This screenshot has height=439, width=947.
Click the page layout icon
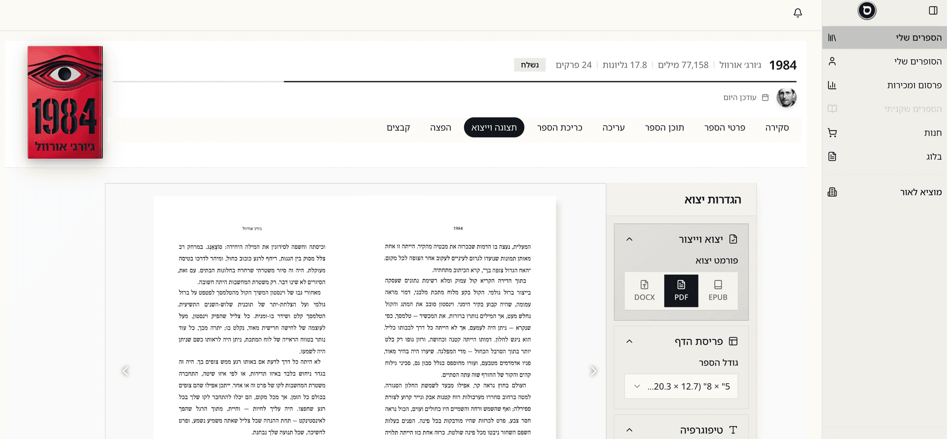point(733,341)
